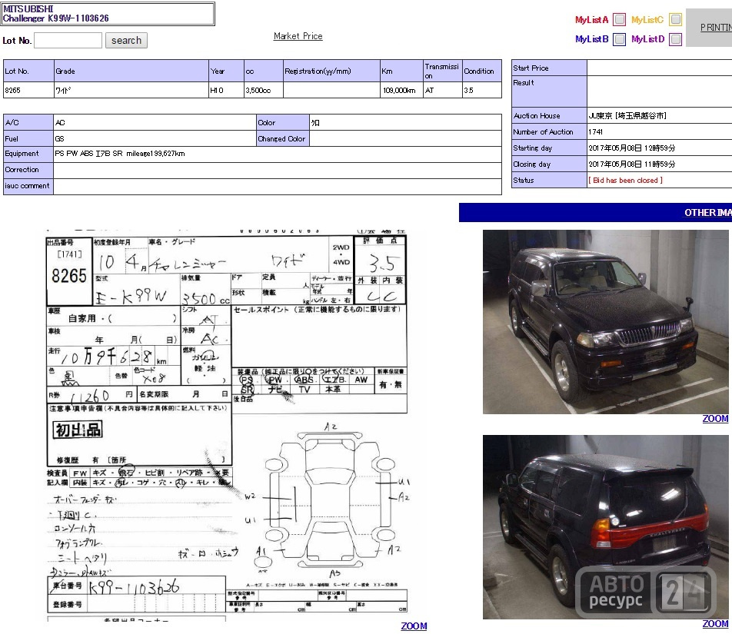732x634 pixels.
Task: Click the Start Price label cell
Action: coord(549,68)
